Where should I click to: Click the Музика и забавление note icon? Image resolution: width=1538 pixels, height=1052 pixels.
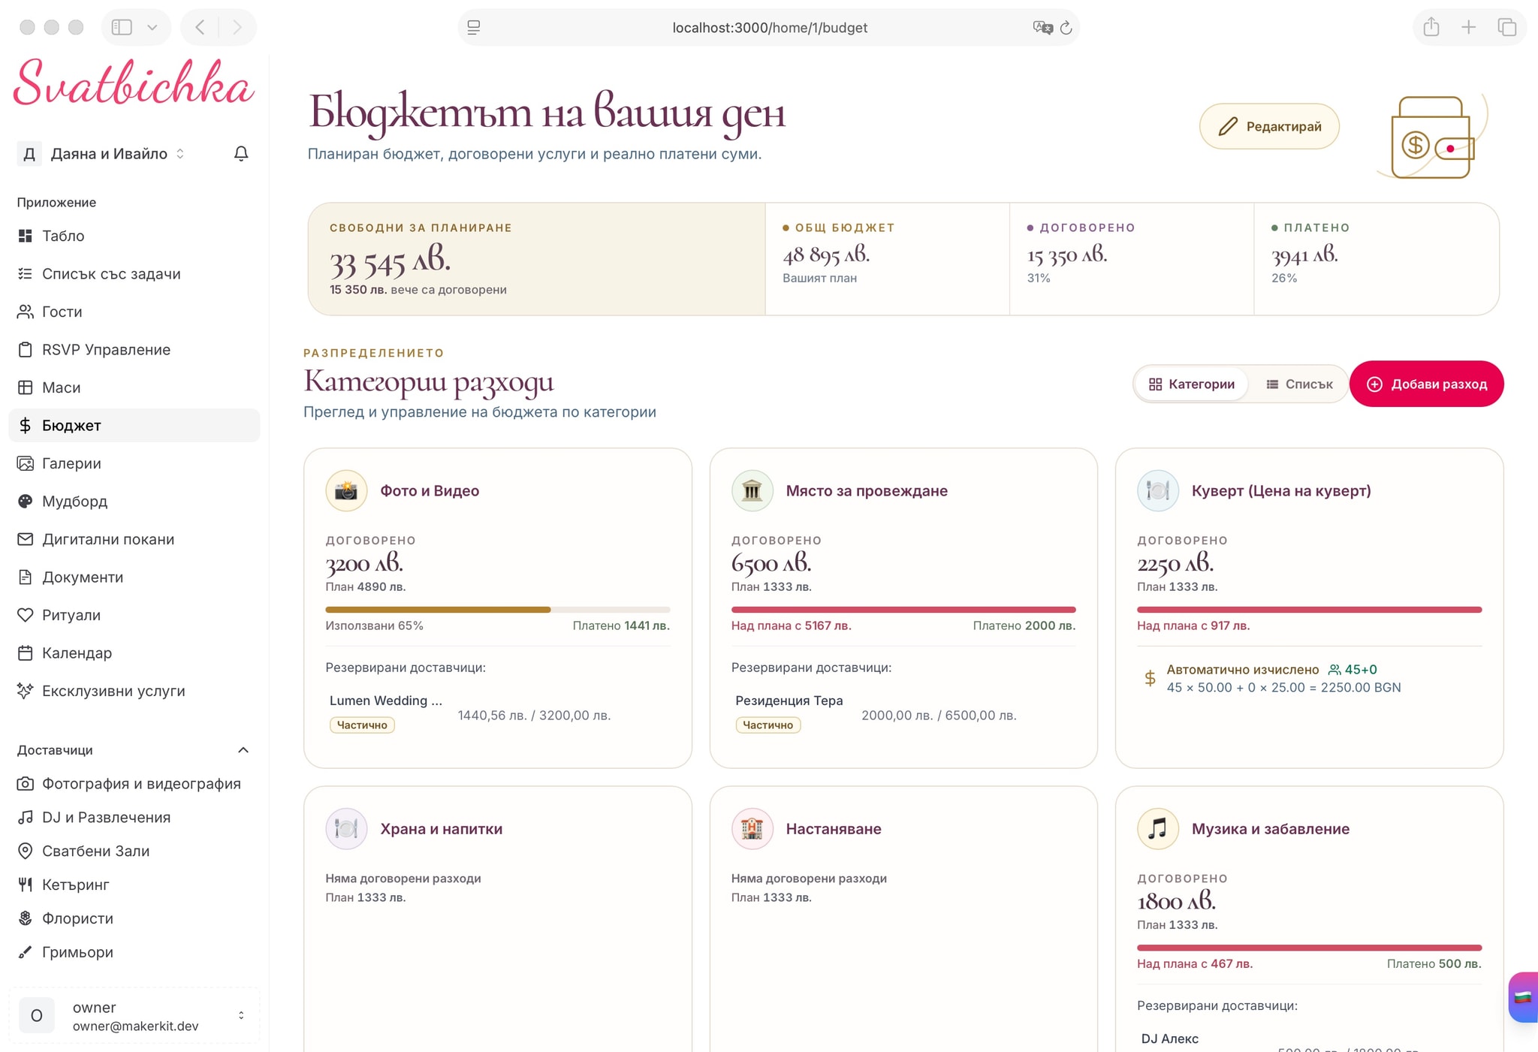point(1158,828)
